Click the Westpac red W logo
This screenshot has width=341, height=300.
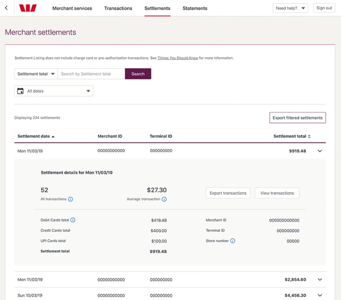[x=28, y=8]
